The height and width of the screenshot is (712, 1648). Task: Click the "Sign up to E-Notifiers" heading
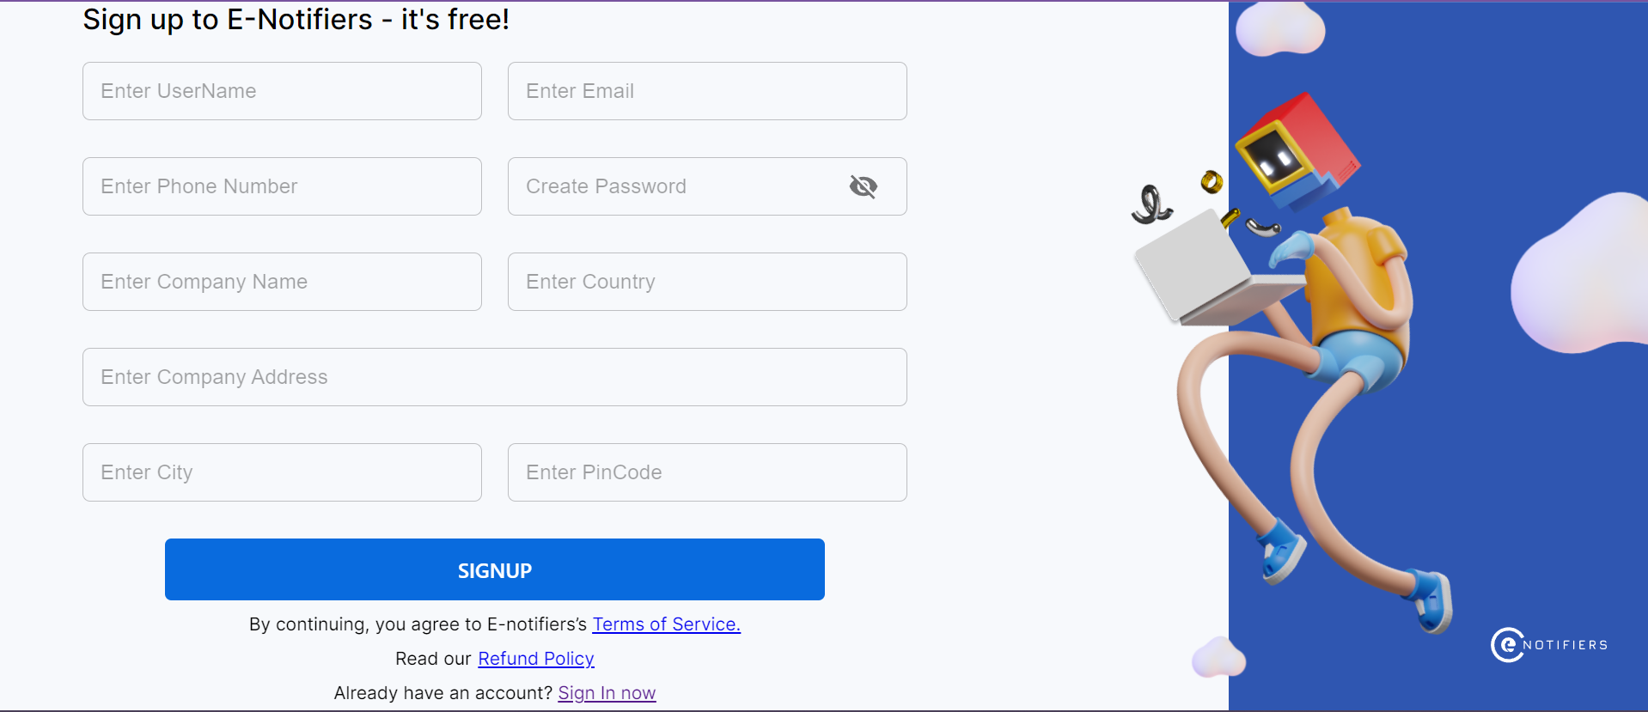pos(296,19)
